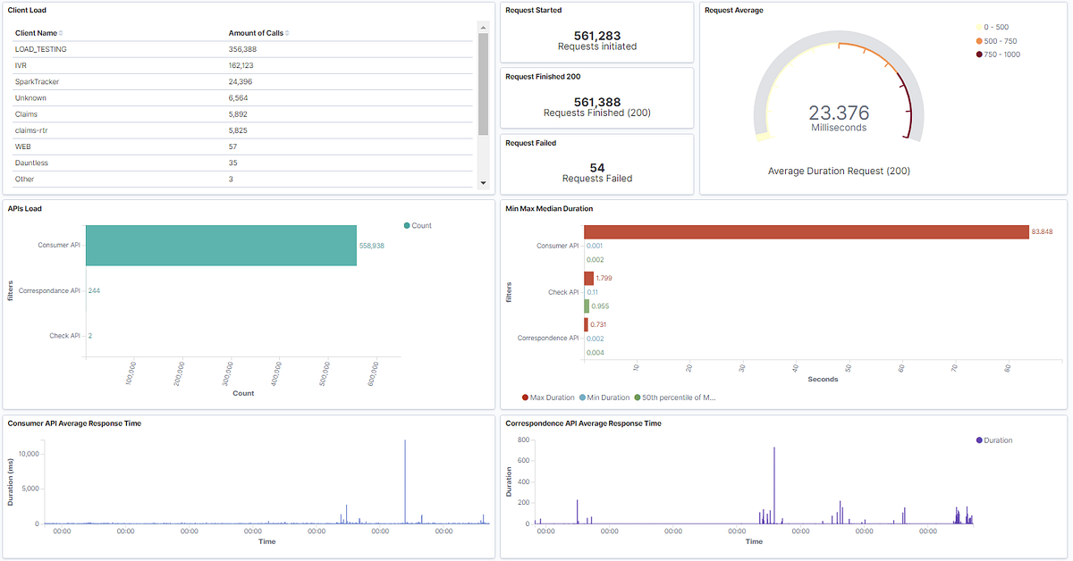Click the APIs Load panel title

23,208
